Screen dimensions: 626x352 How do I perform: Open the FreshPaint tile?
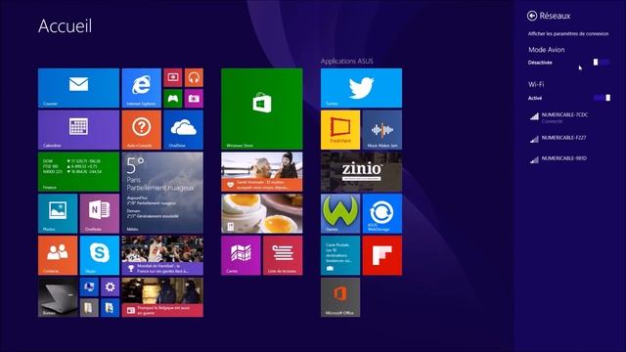click(340, 130)
